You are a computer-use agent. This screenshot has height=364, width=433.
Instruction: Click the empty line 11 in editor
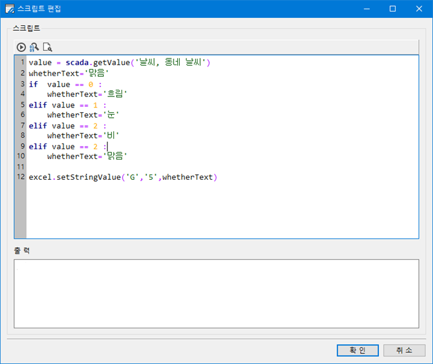tap(184, 167)
